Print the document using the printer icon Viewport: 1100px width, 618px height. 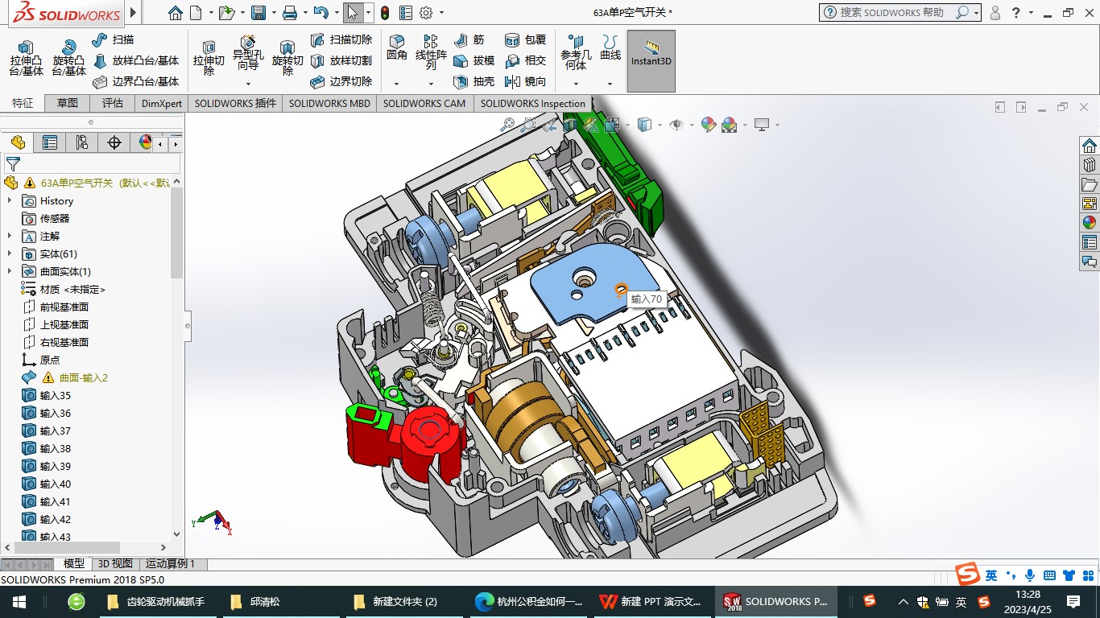click(x=290, y=13)
